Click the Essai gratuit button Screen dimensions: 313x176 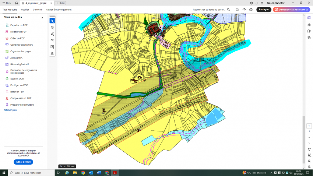coord(23,162)
